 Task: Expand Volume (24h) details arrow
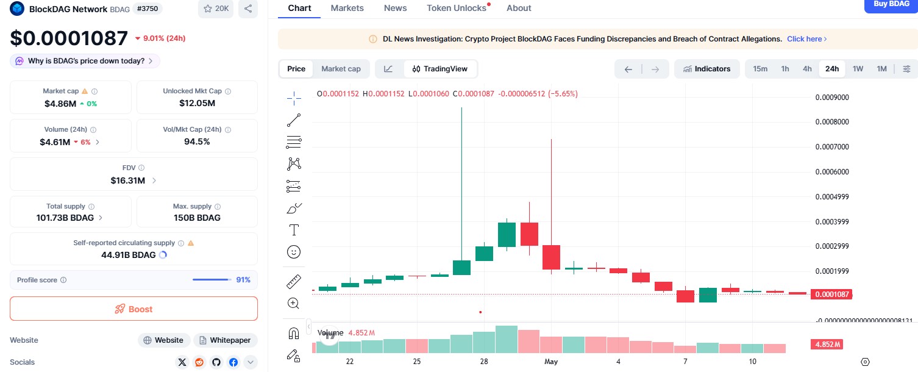click(x=98, y=142)
